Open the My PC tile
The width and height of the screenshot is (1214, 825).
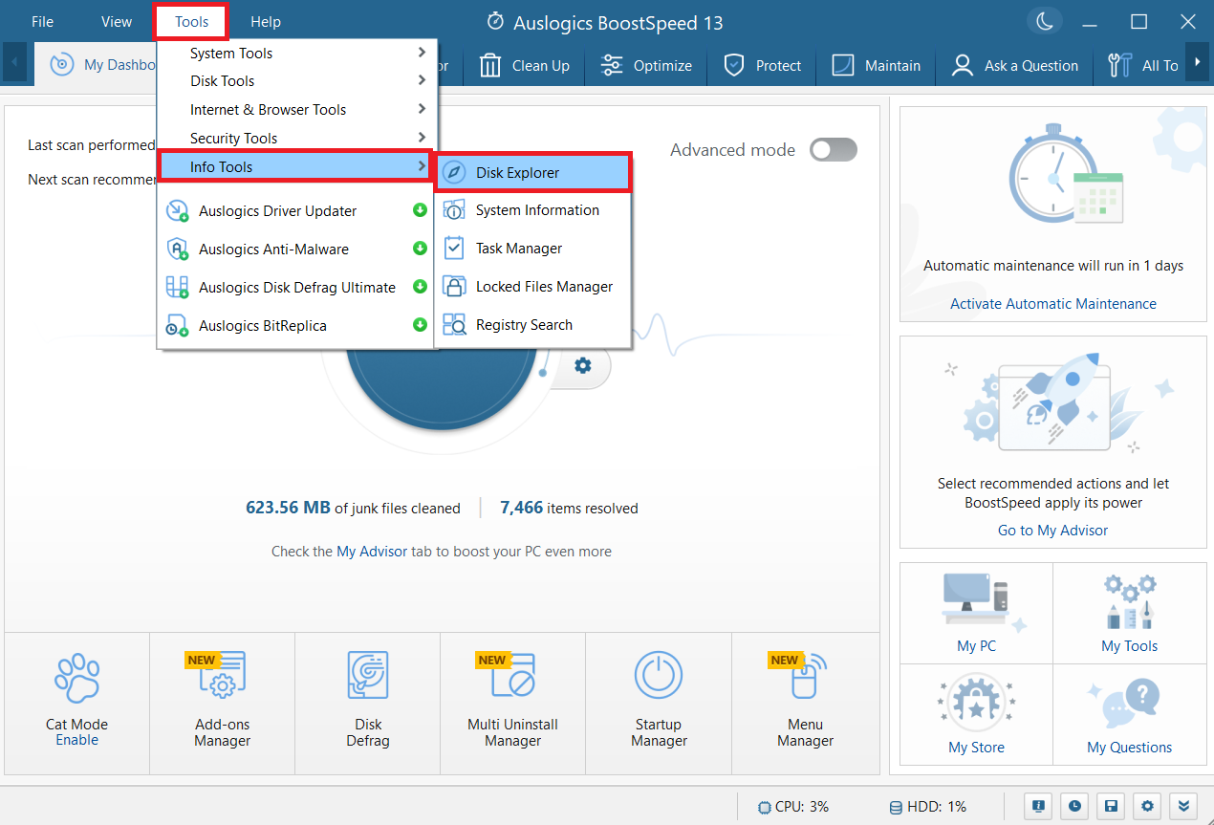point(976,613)
